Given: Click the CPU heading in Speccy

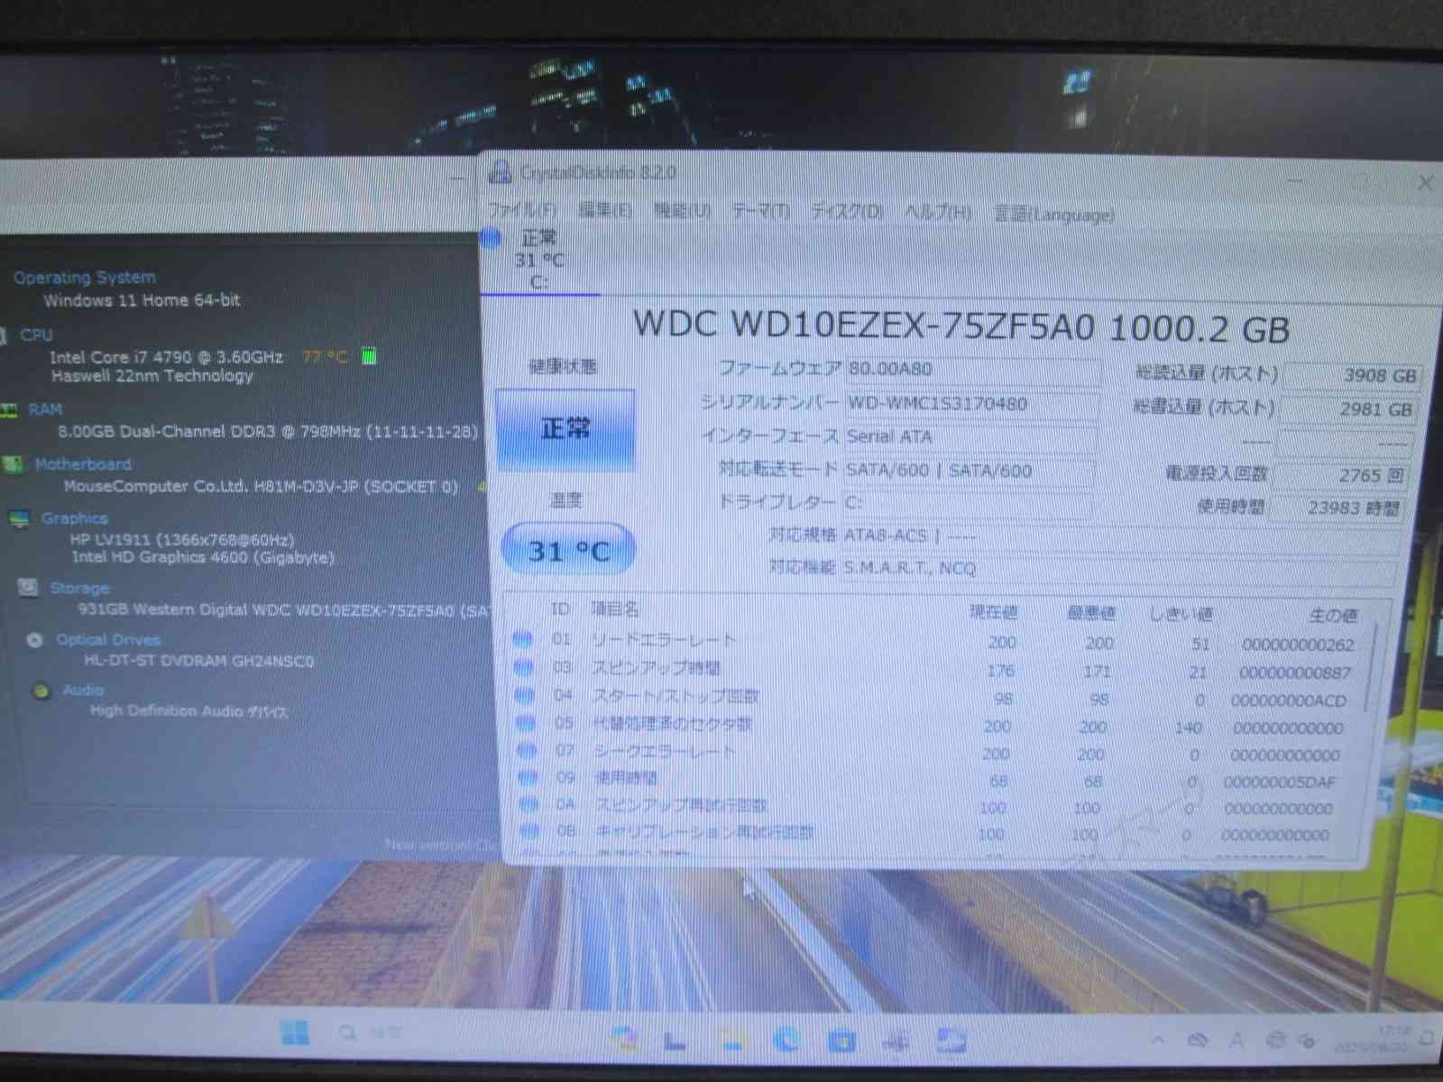Looking at the screenshot, I should [x=36, y=335].
